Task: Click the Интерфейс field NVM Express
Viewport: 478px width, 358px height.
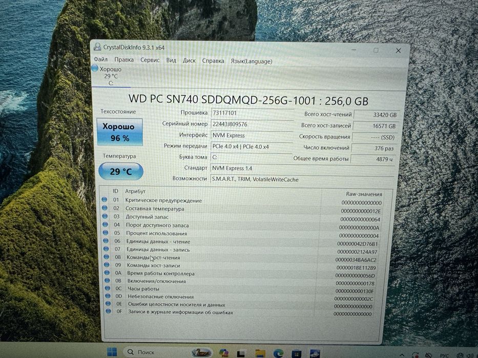Action: (251, 136)
